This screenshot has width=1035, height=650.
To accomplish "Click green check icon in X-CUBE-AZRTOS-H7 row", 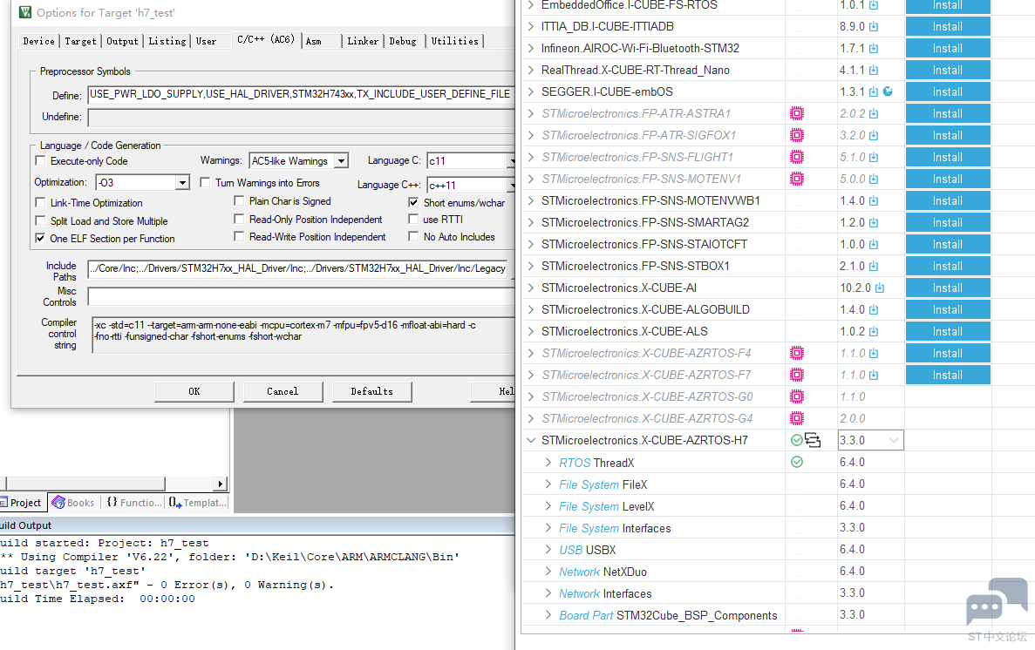I will [x=797, y=440].
